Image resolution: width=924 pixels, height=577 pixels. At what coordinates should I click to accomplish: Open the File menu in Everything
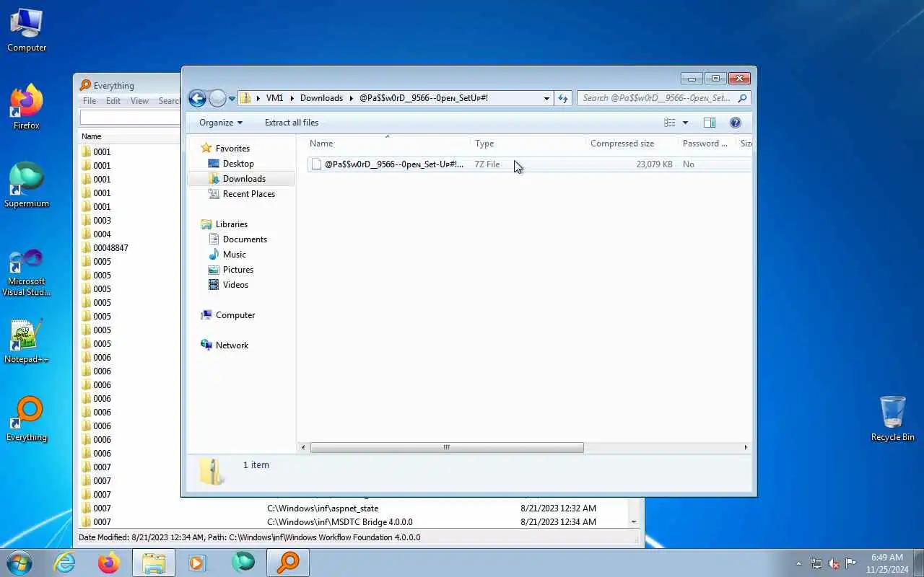pos(90,101)
